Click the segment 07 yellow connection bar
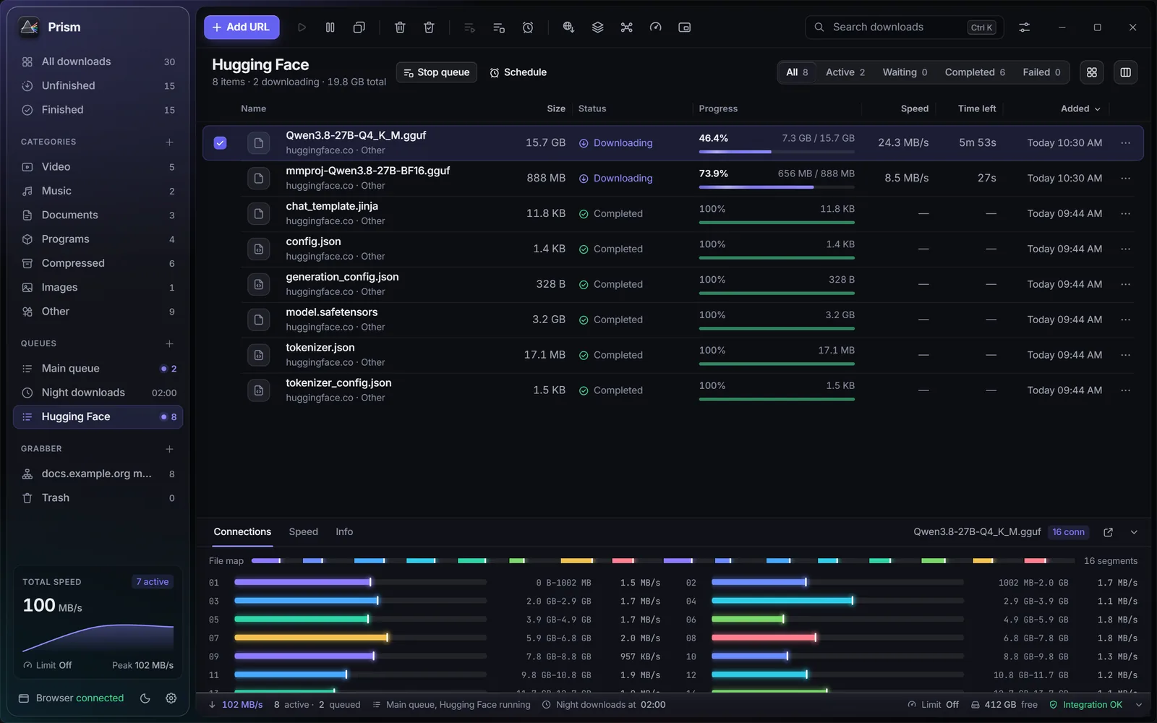The image size is (1157, 723). pos(360,638)
